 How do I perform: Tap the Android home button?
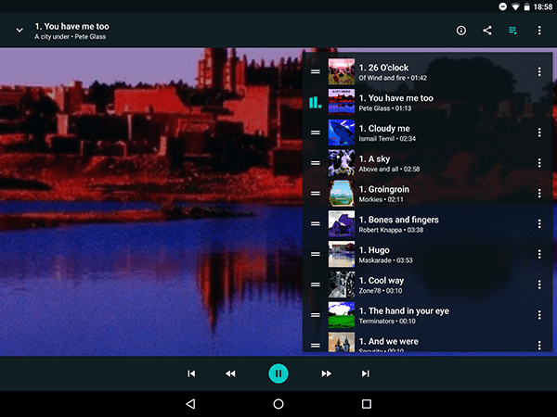[278, 404]
